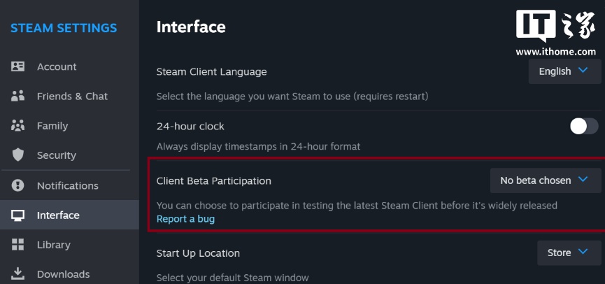Screen dimensions: 605x284
Task: Go to the Notifications settings section
Action: pyautogui.click(x=68, y=185)
